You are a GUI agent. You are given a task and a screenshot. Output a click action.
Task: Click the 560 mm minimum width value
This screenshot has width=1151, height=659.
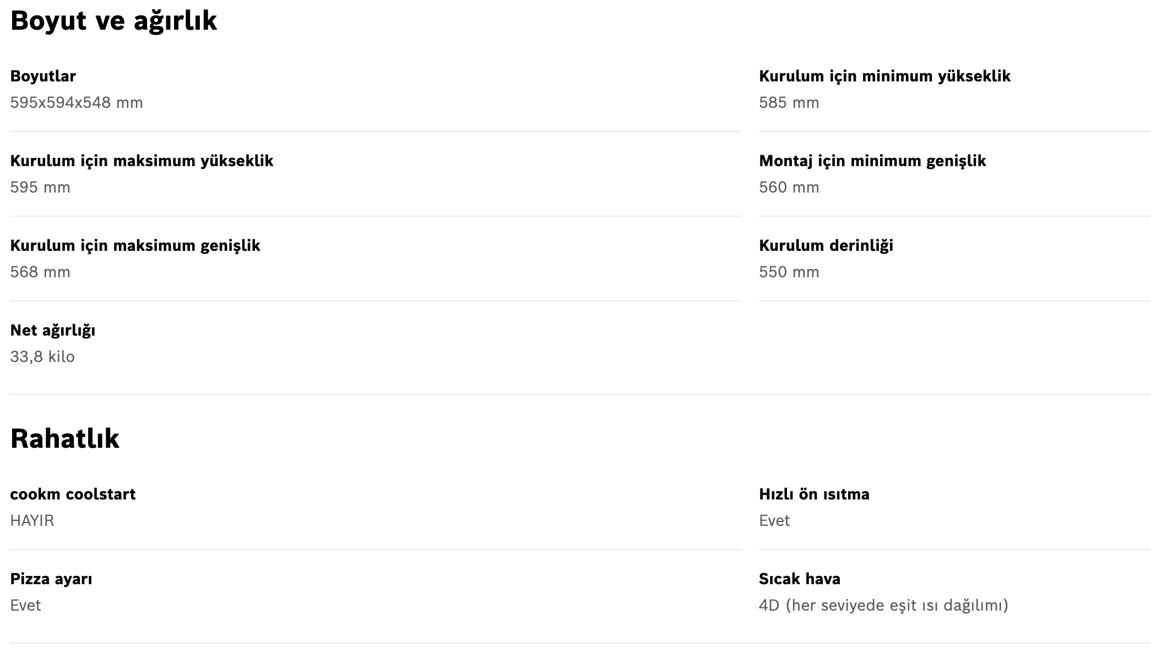point(789,188)
